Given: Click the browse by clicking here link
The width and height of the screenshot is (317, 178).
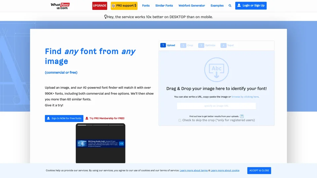Looking at the screenshot, I should pos(245,97).
